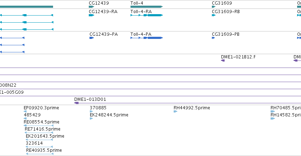Select the 005G09 clone label
The width and height of the screenshot is (301, 156).
pos(12,92)
